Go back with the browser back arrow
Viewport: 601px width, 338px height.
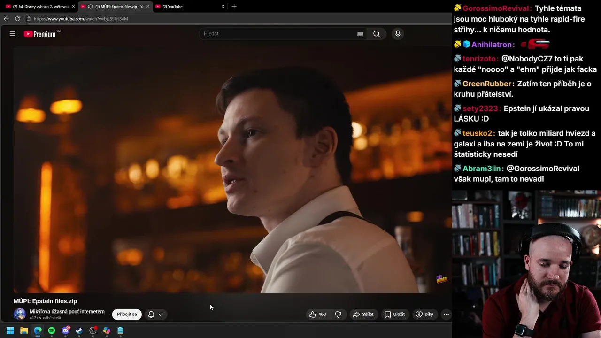pyautogui.click(x=6, y=19)
